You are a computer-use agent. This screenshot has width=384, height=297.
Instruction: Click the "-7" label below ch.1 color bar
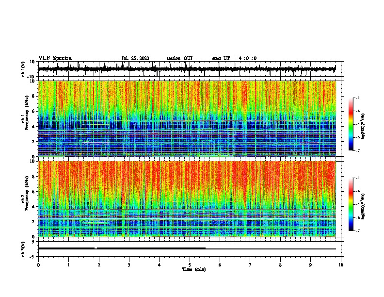tap(357, 150)
